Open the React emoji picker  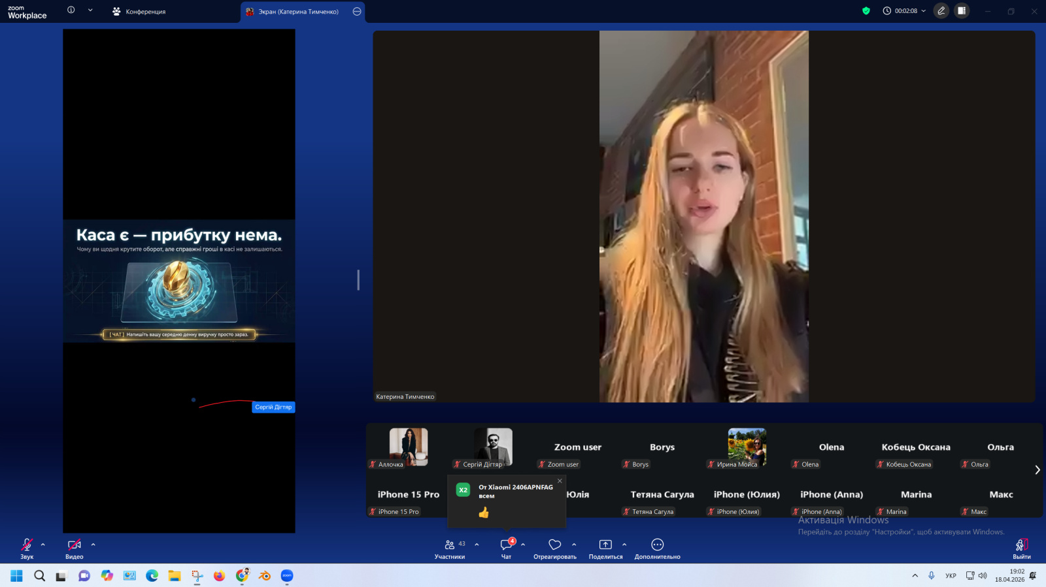pos(554,548)
